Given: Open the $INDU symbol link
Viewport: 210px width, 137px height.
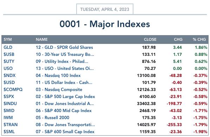Looking at the screenshot, I should [x=10, y=104].
